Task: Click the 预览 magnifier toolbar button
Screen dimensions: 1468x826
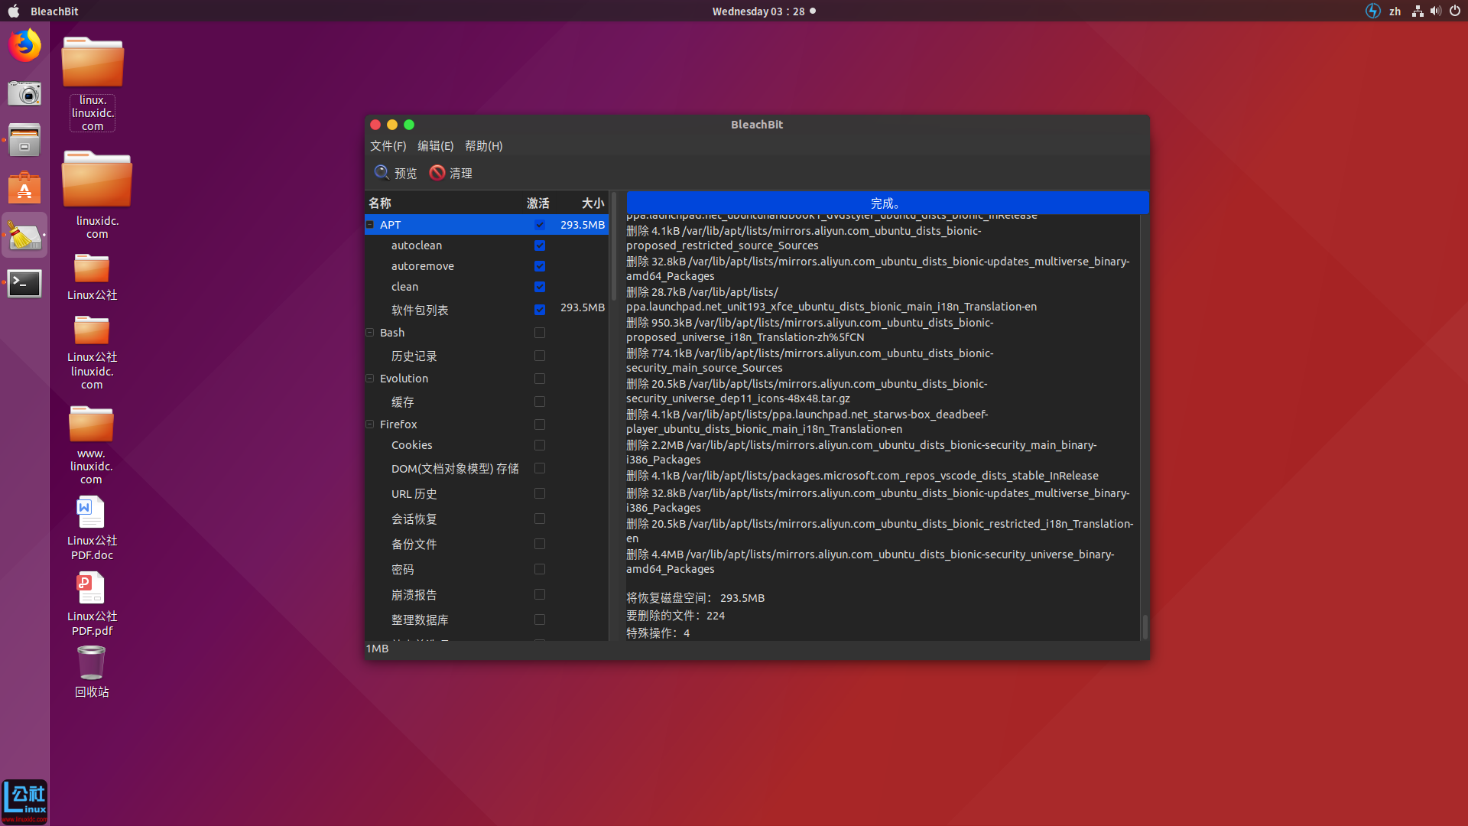Action: coord(395,173)
